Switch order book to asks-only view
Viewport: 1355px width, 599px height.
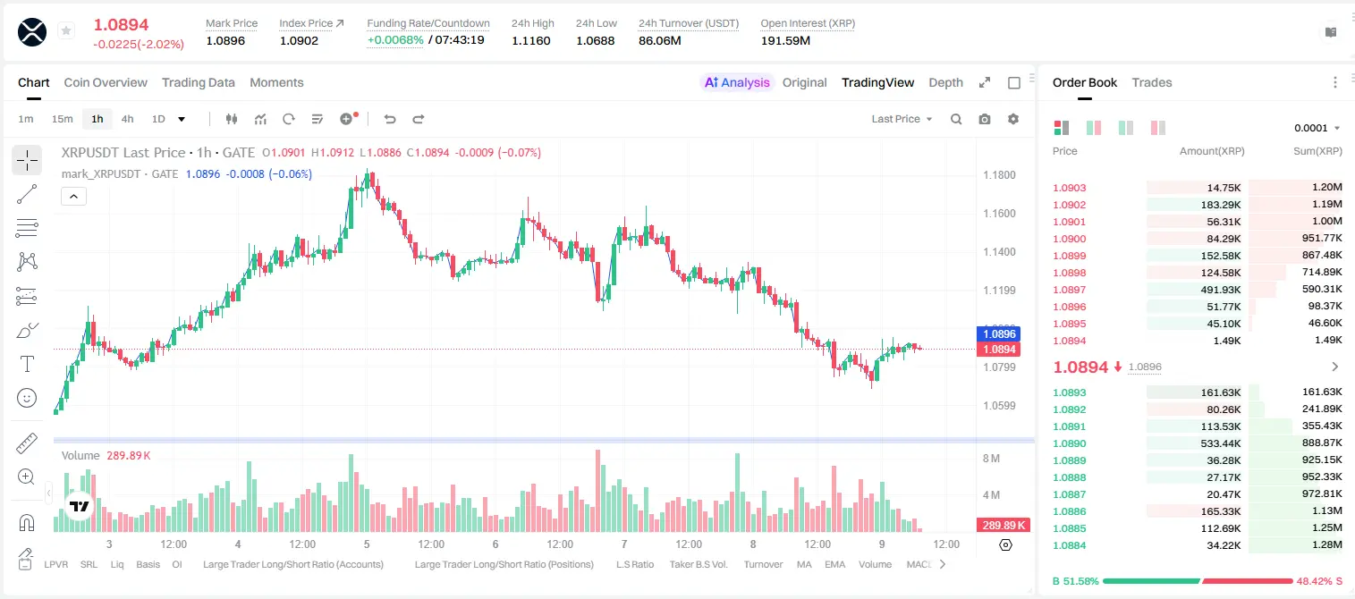click(1158, 128)
